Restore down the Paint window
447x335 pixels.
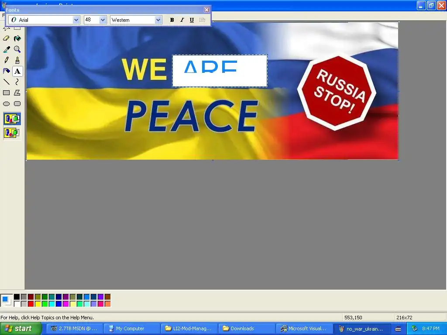pyautogui.click(x=431, y=5)
